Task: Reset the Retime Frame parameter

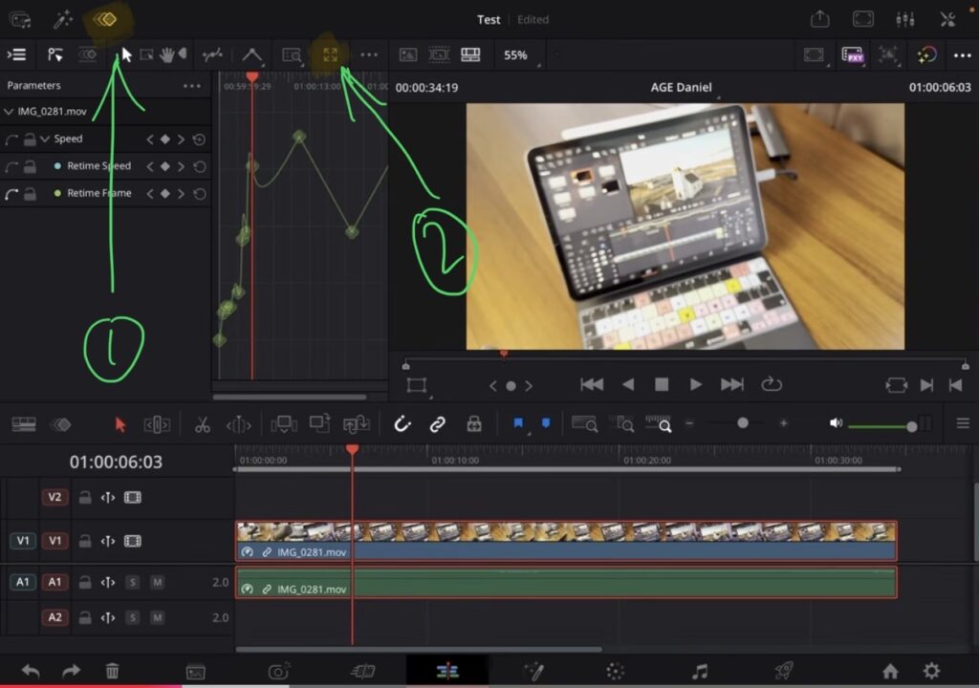Action: [x=199, y=194]
